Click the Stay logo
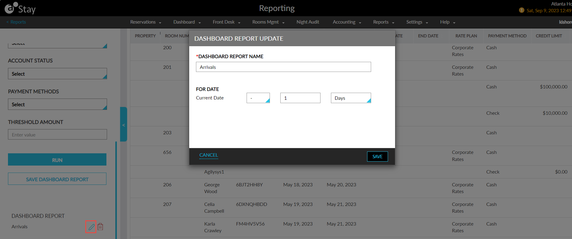The width and height of the screenshot is (572, 239). coord(20,8)
